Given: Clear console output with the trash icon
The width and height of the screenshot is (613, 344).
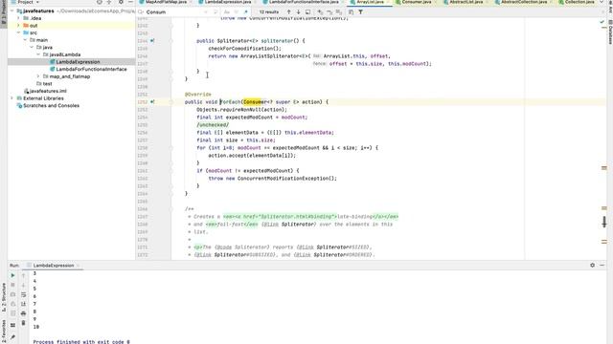Looking at the screenshot, I should click(x=23, y=323).
